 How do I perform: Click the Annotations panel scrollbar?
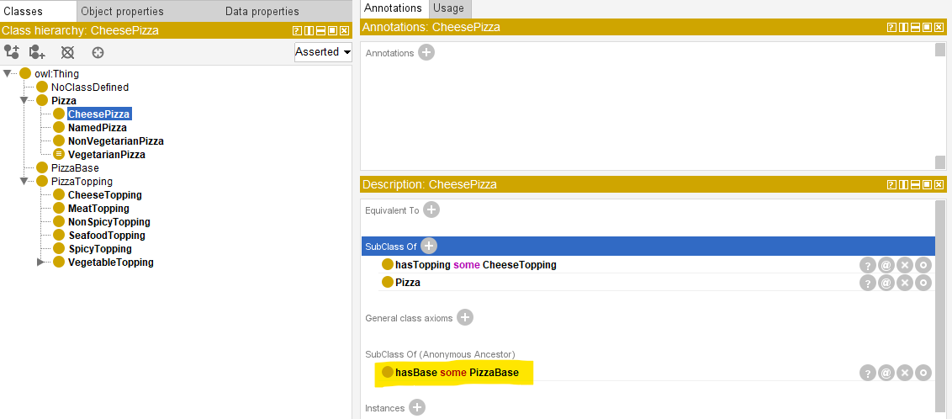coord(940,106)
